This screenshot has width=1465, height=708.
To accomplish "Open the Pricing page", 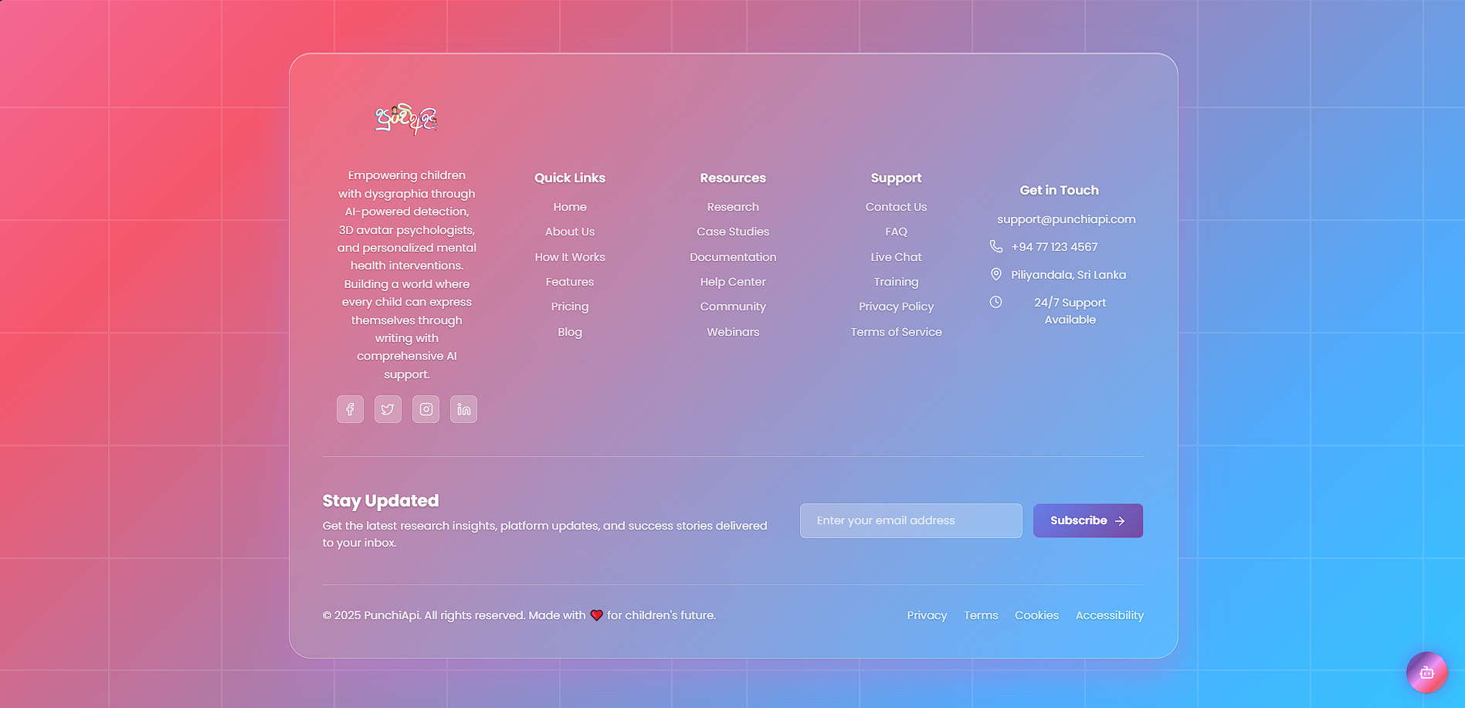I will click(x=569, y=307).
